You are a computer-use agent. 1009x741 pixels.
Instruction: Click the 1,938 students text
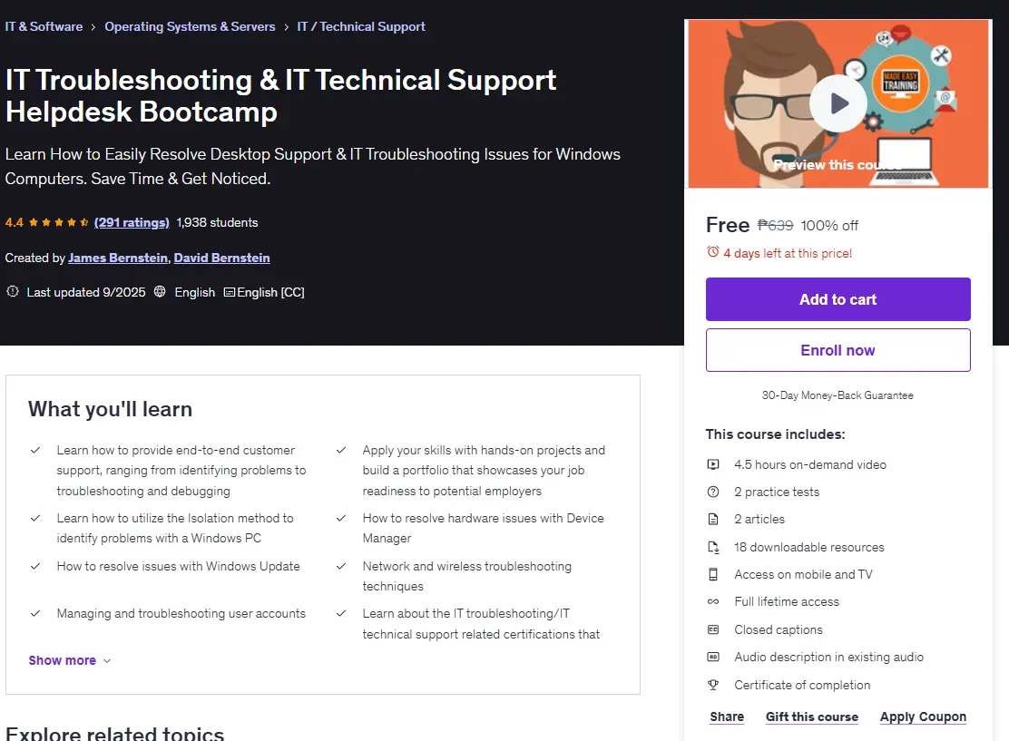[218, 222]
